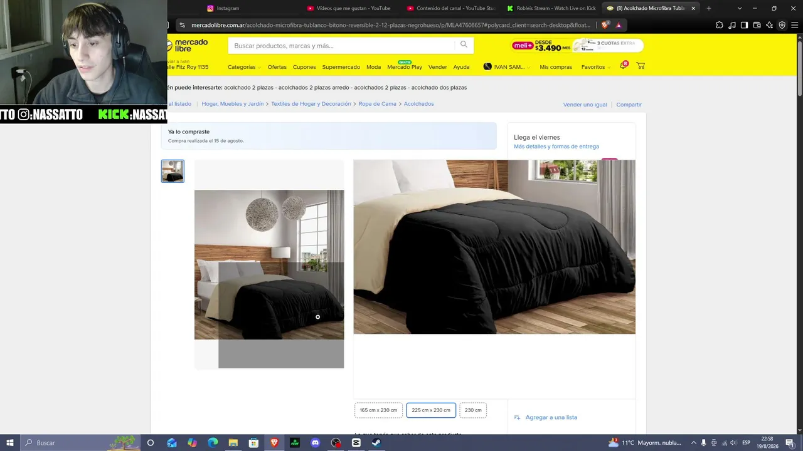The width and height of the screenshot is (803, 451).
Task: Select the 230 cm size option
Action: [x=473, y=410]
